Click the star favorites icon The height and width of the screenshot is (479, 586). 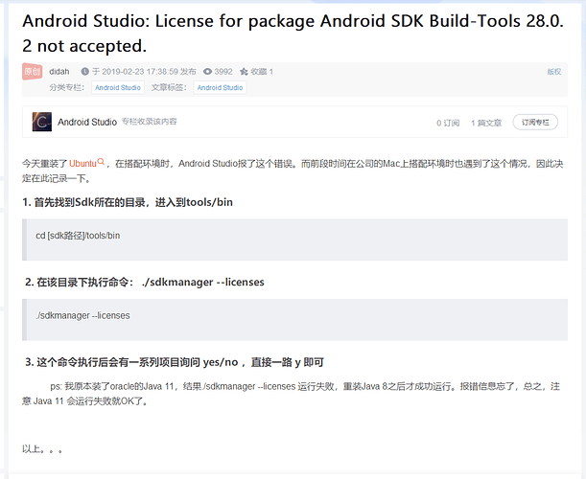pyautogui.click(x=244, y=72)
